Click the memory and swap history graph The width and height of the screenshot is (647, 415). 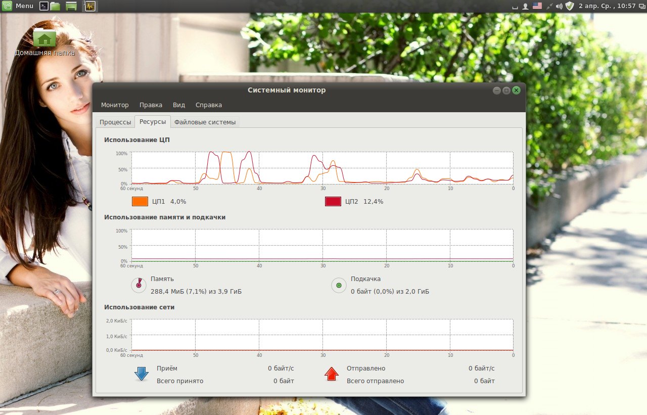(322, 245)
